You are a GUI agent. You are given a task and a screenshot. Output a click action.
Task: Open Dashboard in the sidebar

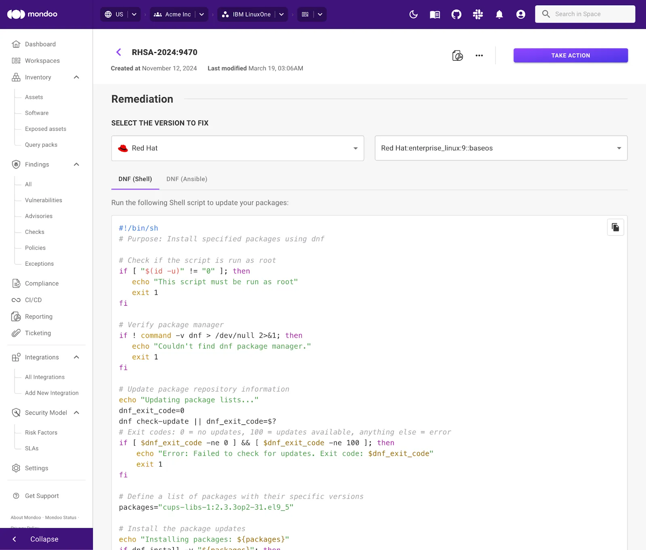(40, 44)
